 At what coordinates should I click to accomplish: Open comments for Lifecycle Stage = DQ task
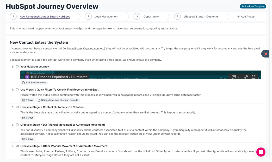(17, 125)
